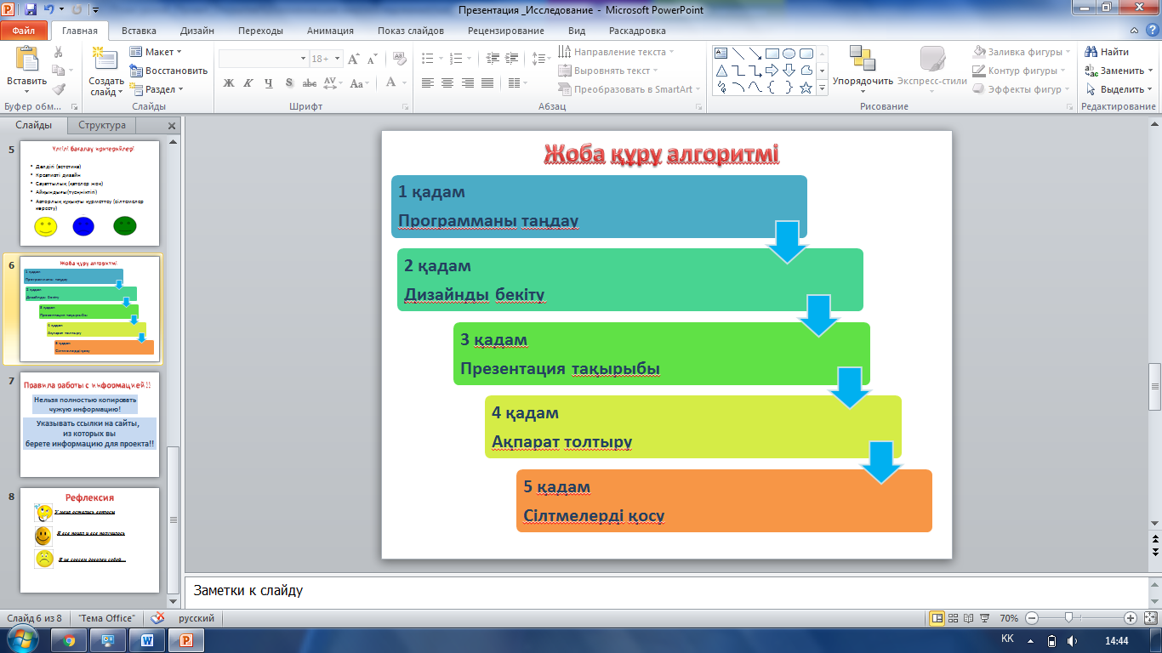Open the Layout (Макет) dropdown

click(x=157, y=52)
